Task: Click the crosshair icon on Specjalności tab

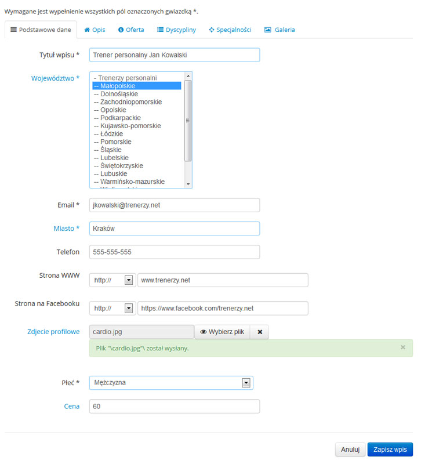Action: pos(212,30)
